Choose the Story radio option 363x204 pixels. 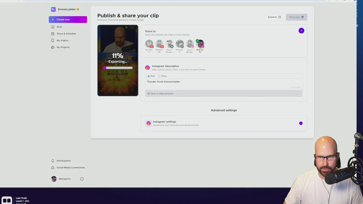159,76
